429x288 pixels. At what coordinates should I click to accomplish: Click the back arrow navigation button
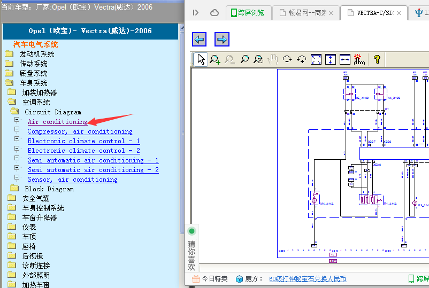(199, 40)
